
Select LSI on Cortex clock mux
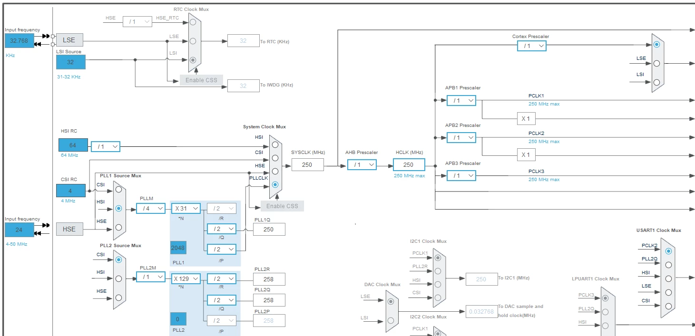point(657,82)
